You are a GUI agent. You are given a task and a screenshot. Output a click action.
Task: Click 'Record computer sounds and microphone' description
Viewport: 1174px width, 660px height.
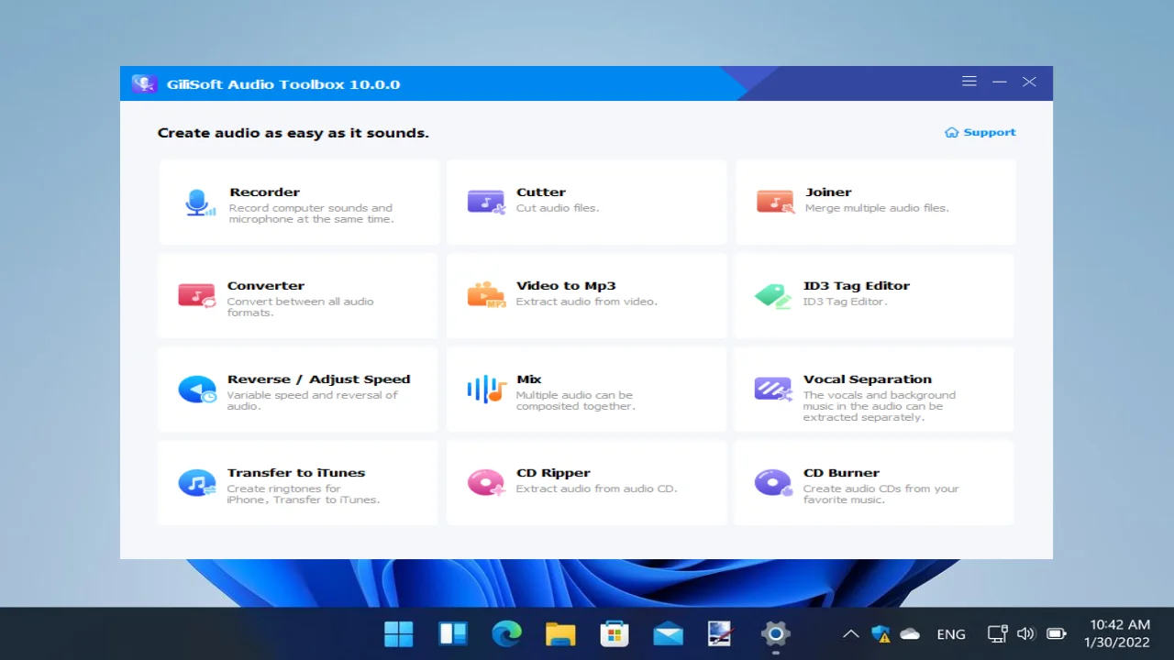pos(312,214)
